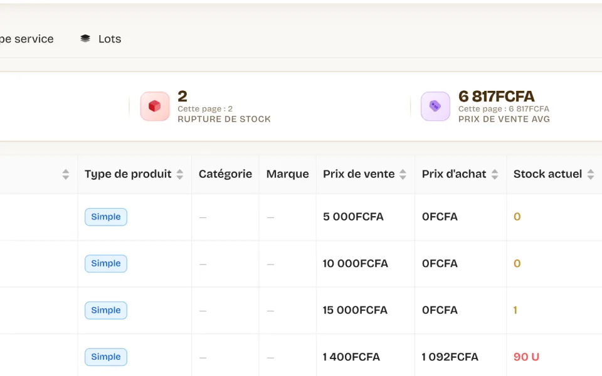Click the 0FCFA purchase price in 5 000FCFA row
Image resolution: width=602 pixels, height=376 pixels.
pos(440,217)
